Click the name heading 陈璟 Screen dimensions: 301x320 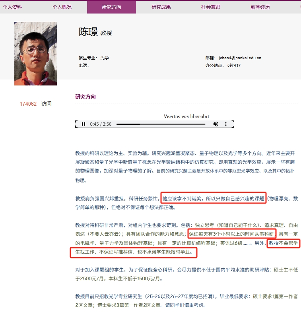tap(88, 32)
